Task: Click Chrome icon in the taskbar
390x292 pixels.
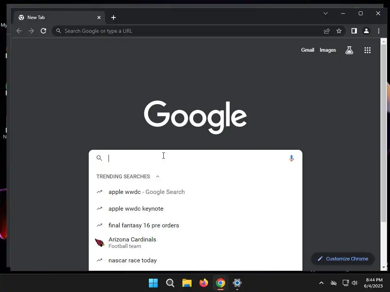Action: pos(221,283)
